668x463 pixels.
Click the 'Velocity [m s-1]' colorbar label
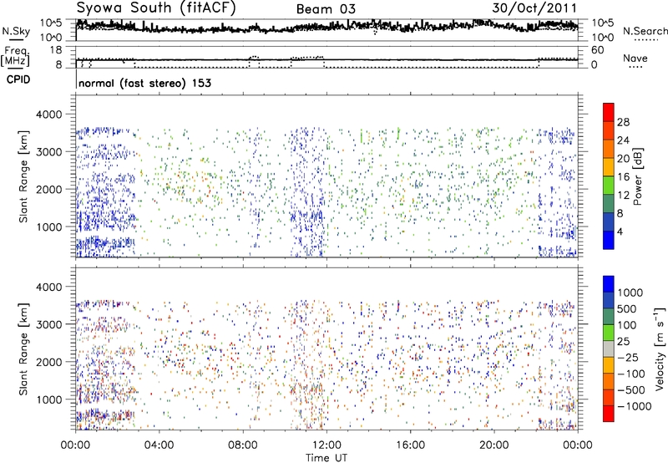click(660, 349)
